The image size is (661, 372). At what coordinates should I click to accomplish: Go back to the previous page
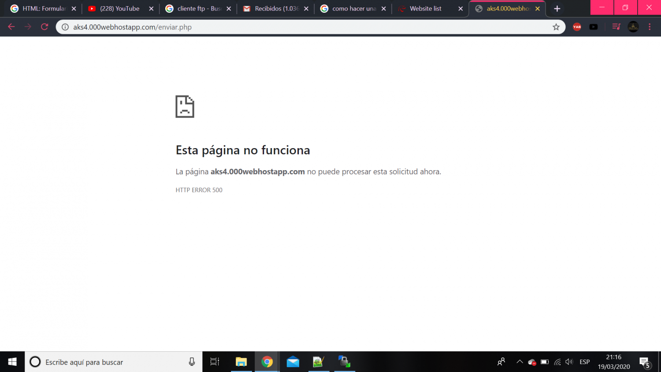(11, 27)
